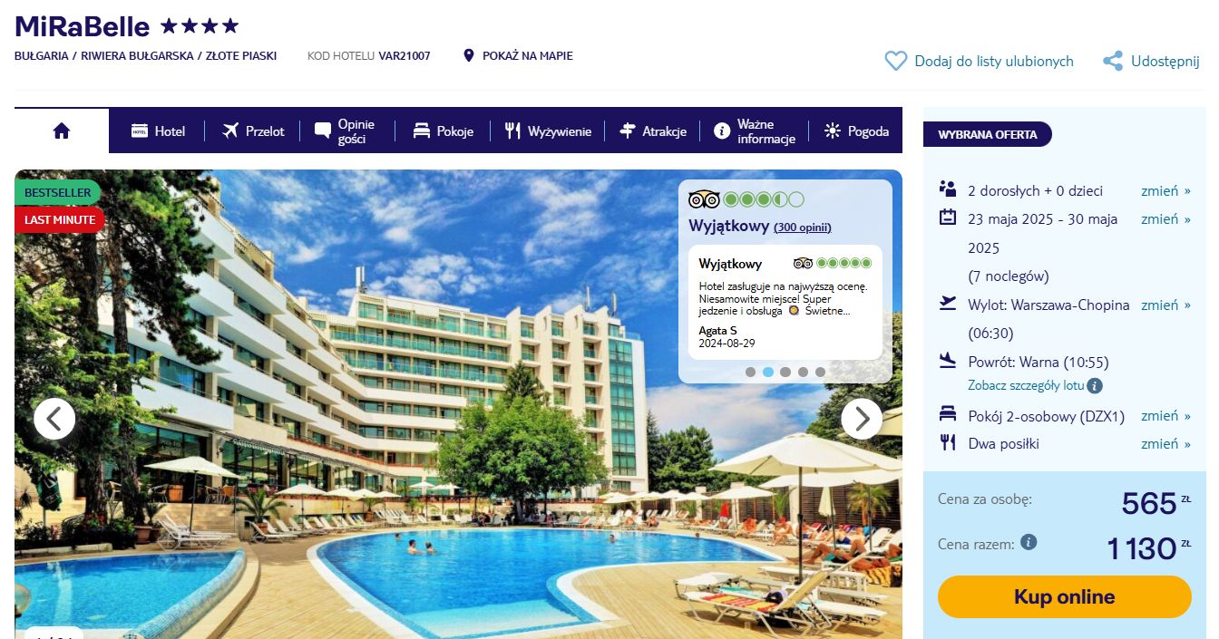Select the fifth review carousel dot
1219x639 pixels.
(x=820, y=372)
